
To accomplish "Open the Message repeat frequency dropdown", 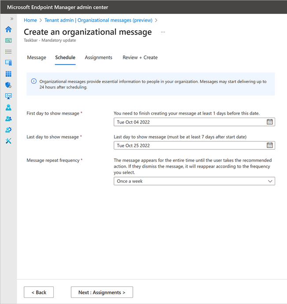I will [194, 181].
